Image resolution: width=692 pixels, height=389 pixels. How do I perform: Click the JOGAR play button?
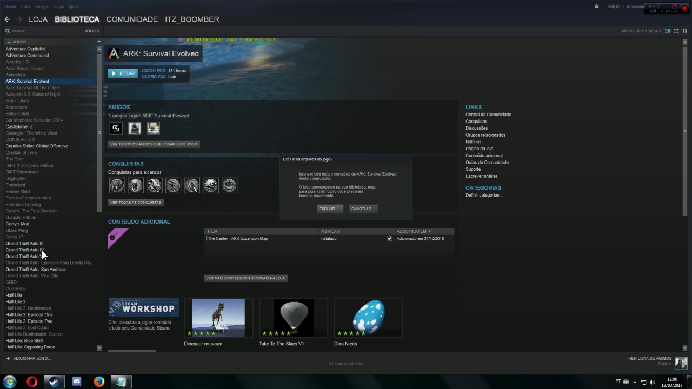(123, 73)
